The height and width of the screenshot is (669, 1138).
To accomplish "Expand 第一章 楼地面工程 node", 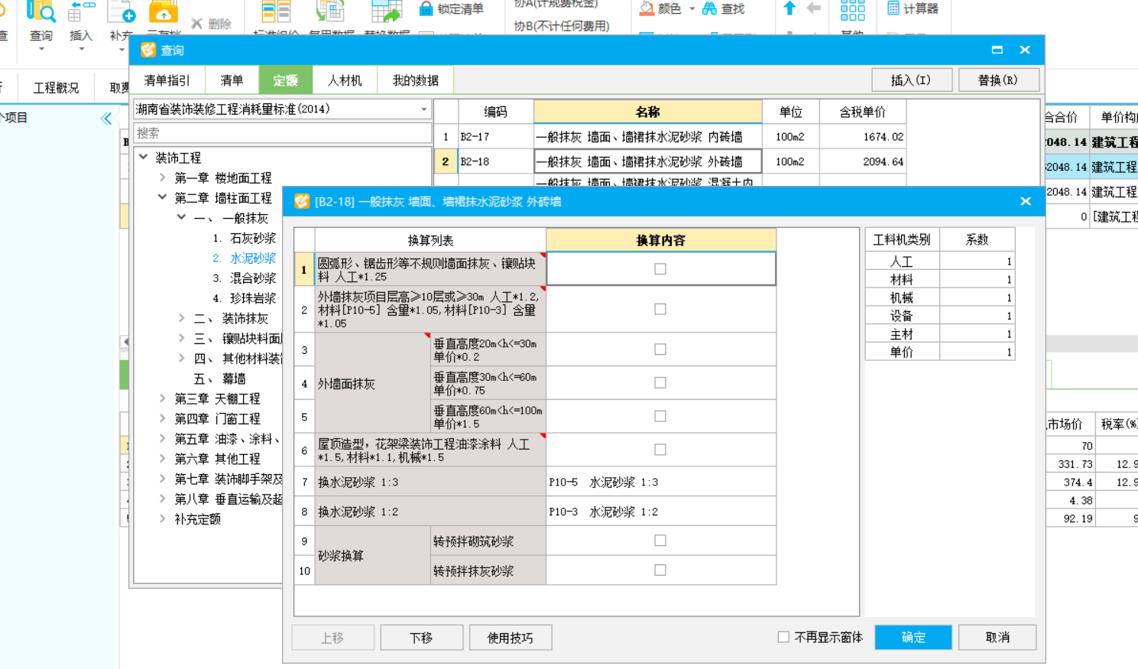I will (x=163, y=177).
